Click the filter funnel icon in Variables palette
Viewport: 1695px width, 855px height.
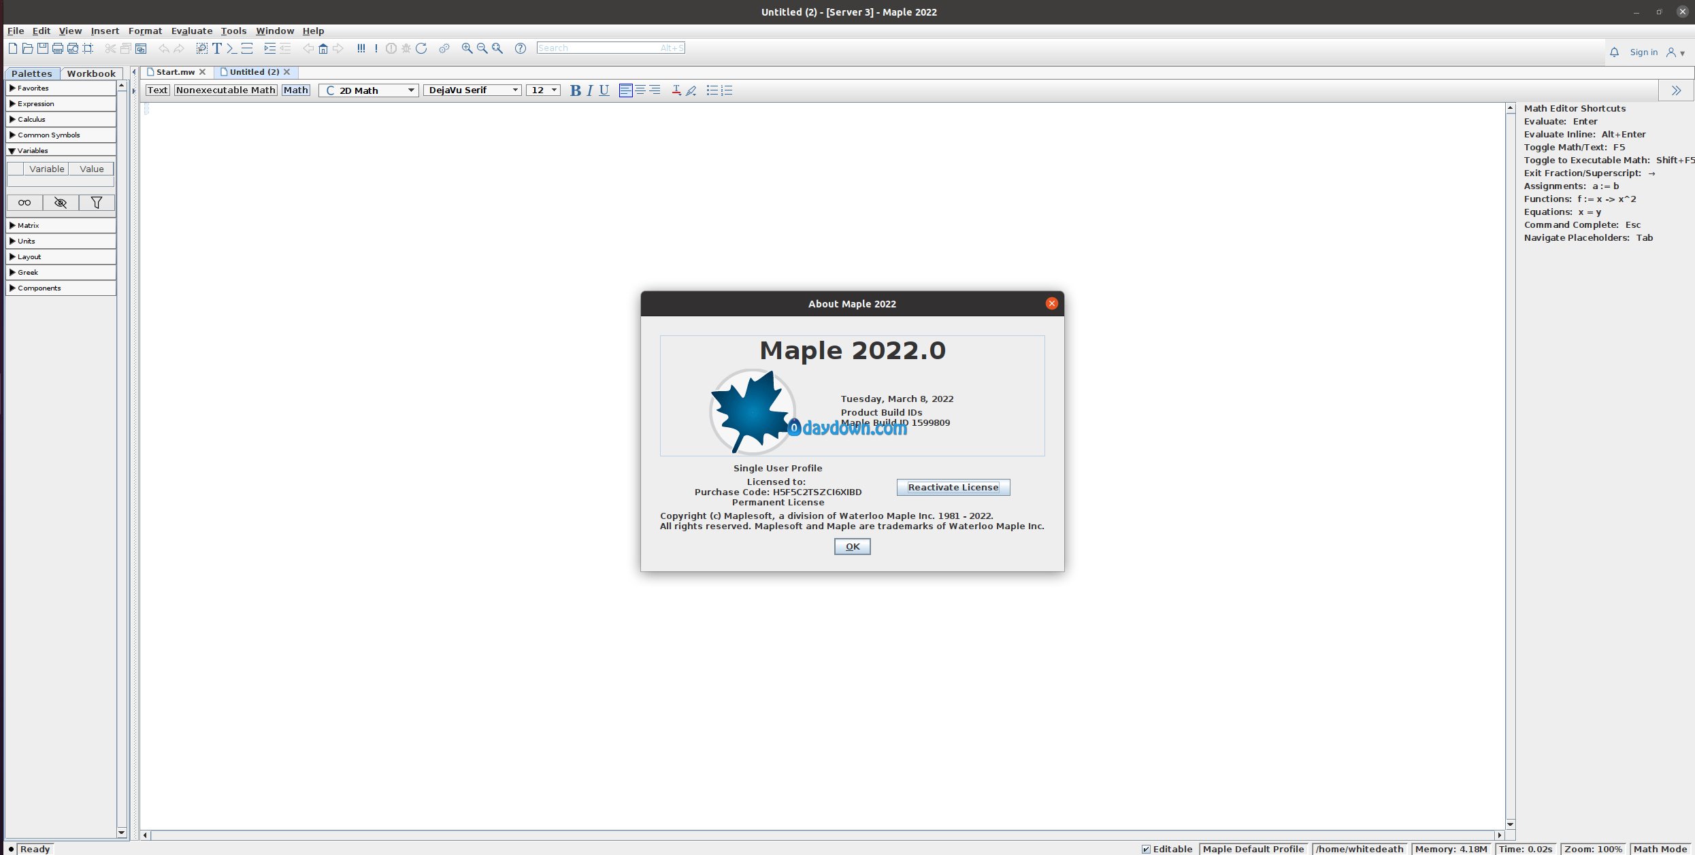[97, 203]
